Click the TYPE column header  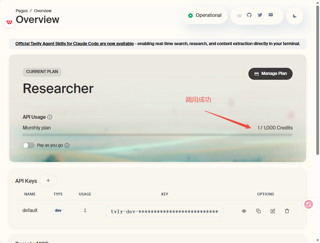coord(58,194)
